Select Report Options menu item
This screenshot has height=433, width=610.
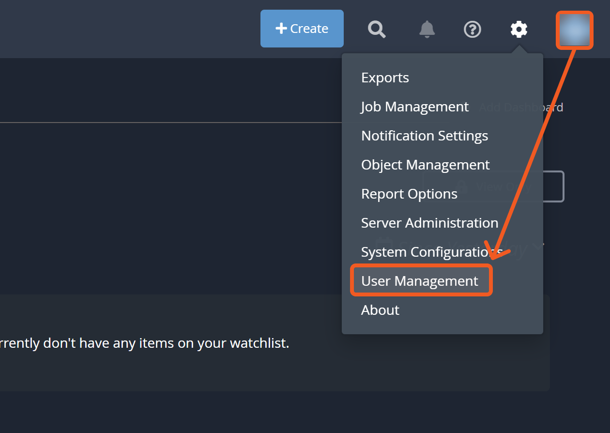(409, 194)
